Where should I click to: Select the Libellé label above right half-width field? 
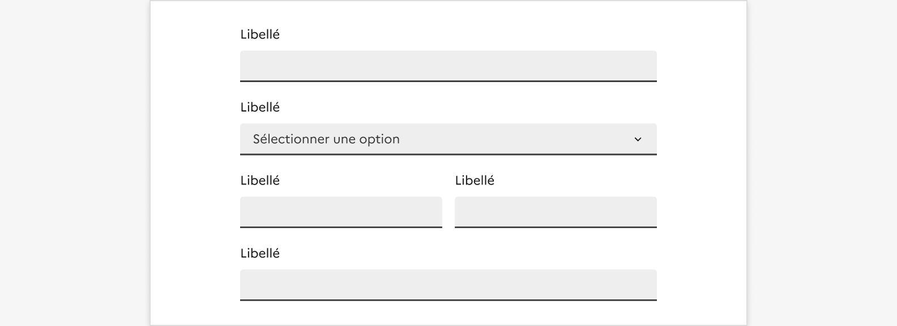click(x=475, y=181)
